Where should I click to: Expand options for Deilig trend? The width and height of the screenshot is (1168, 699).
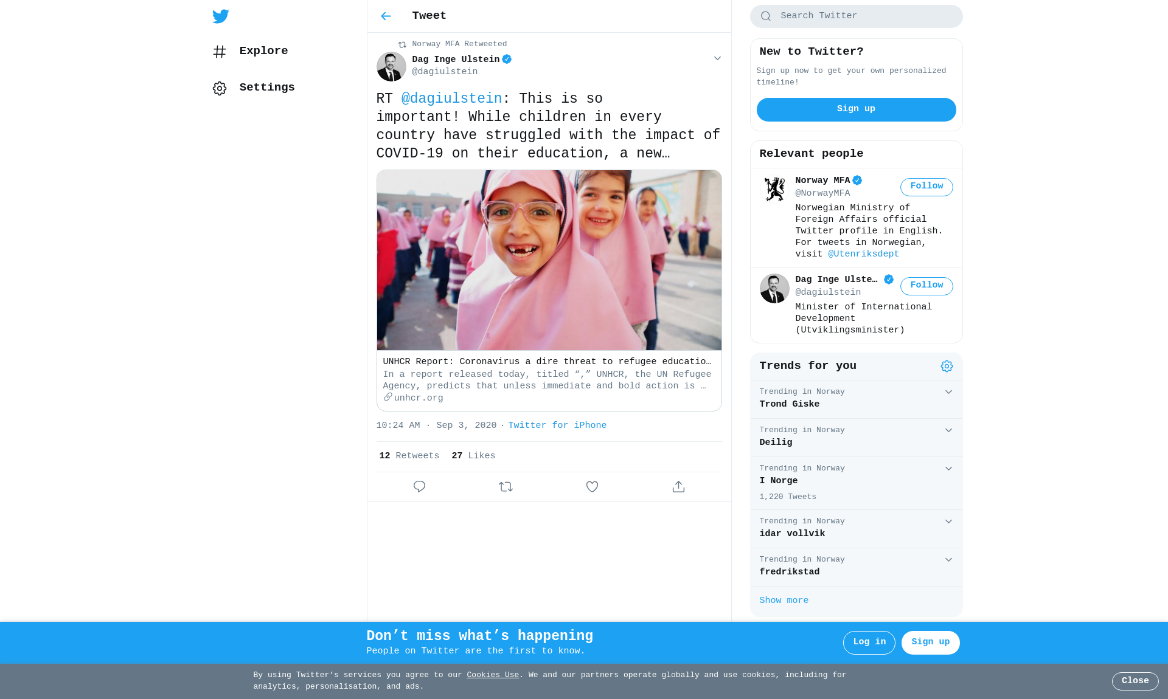(948, 430)
